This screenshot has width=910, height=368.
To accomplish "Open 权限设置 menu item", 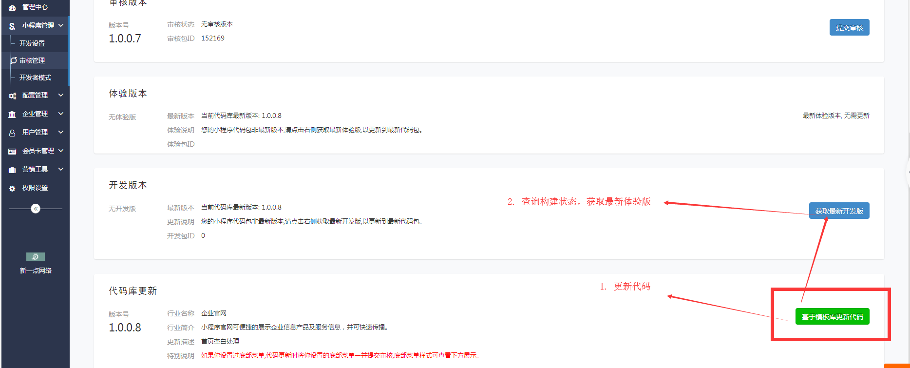I will coord(35,188).
